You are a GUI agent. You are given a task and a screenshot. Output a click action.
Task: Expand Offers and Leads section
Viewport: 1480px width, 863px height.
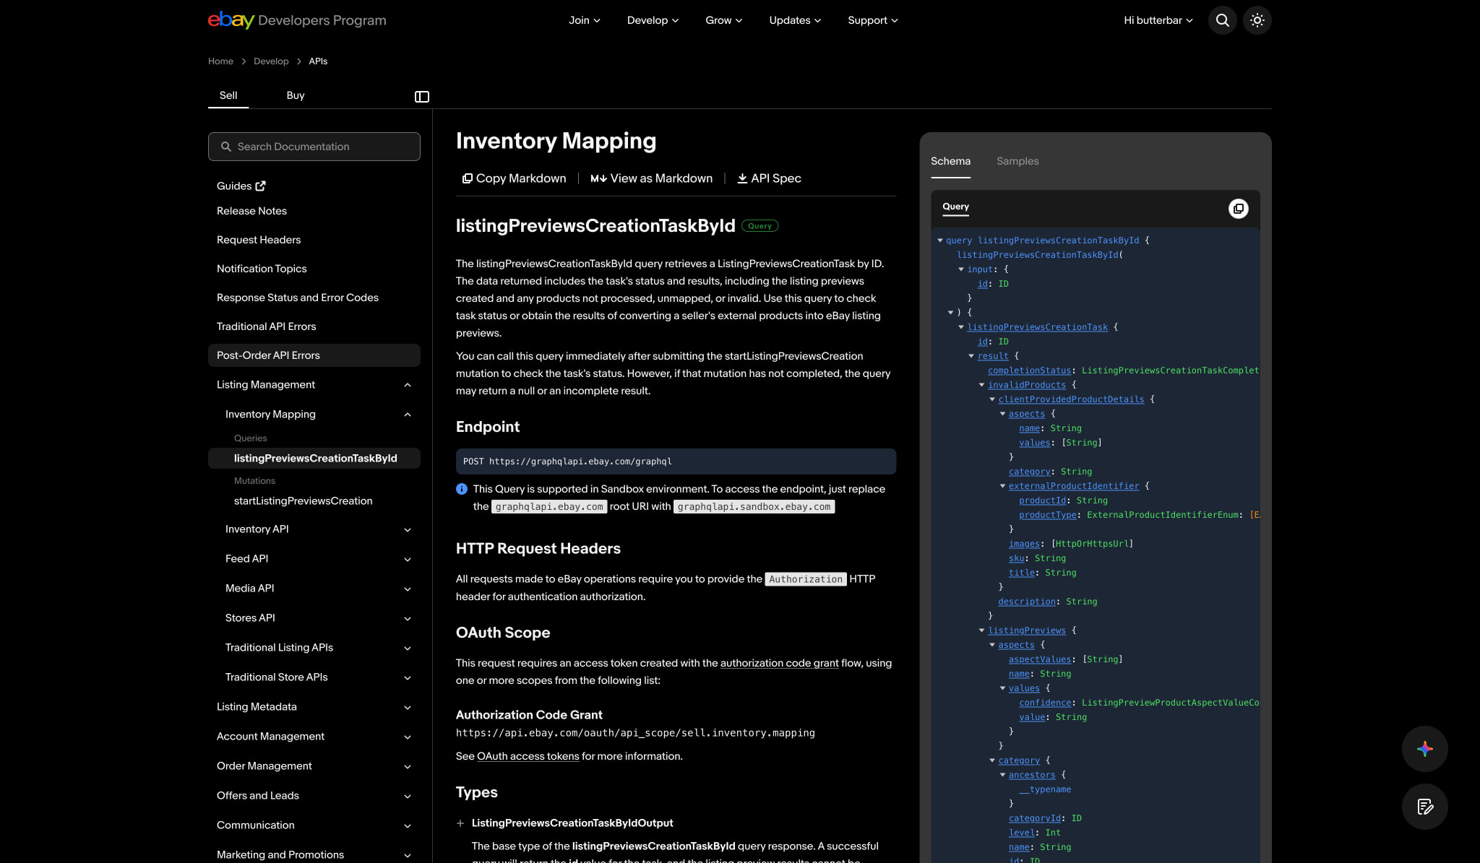pyautogui.click(x=408, y=797)
